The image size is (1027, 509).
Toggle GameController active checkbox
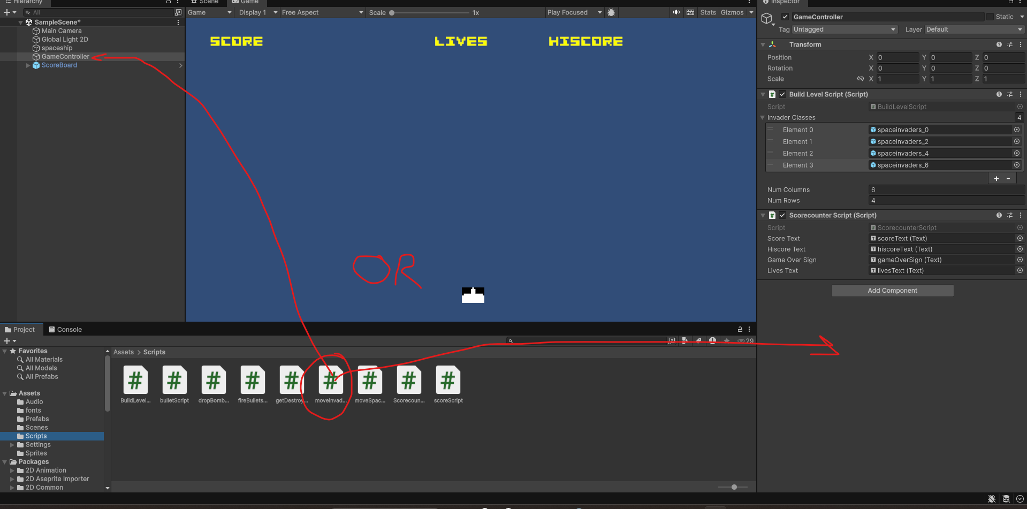(x=785, y=17)
